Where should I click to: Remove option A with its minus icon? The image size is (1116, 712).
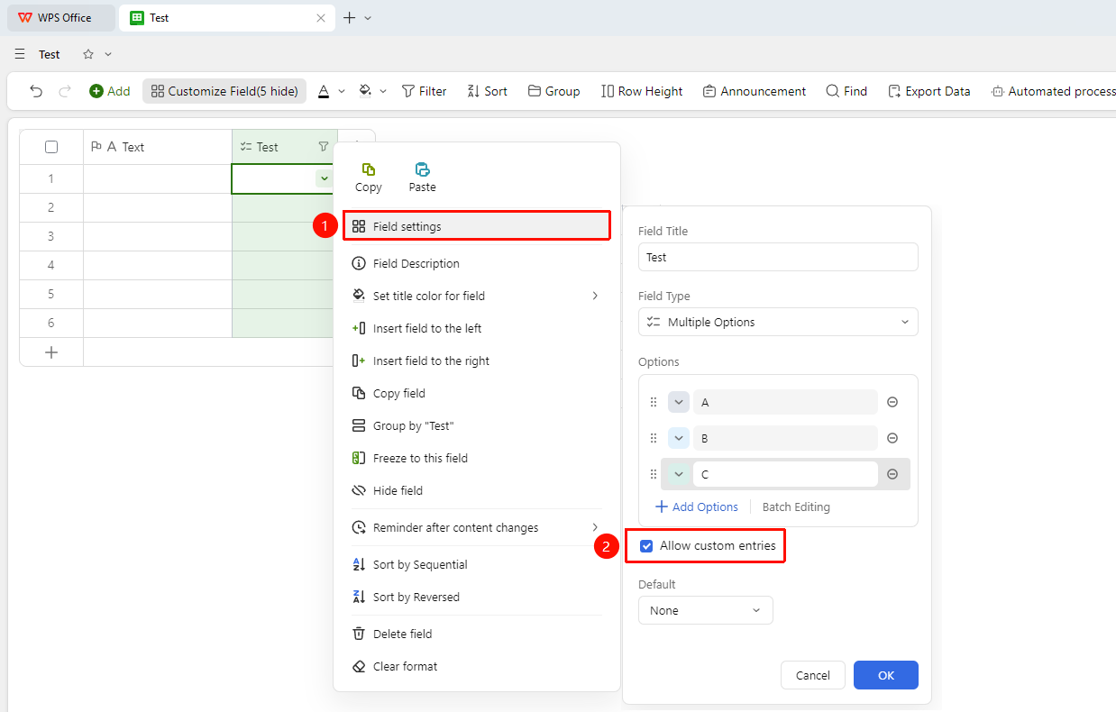point(892,402)
